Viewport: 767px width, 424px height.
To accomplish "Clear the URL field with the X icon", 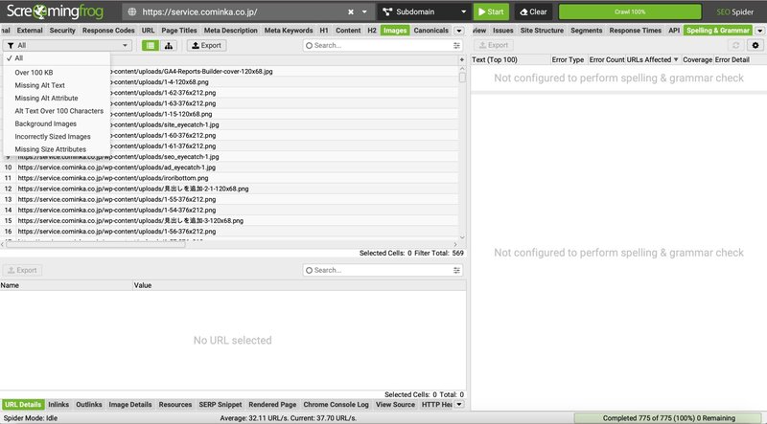I will pos(351,11).
